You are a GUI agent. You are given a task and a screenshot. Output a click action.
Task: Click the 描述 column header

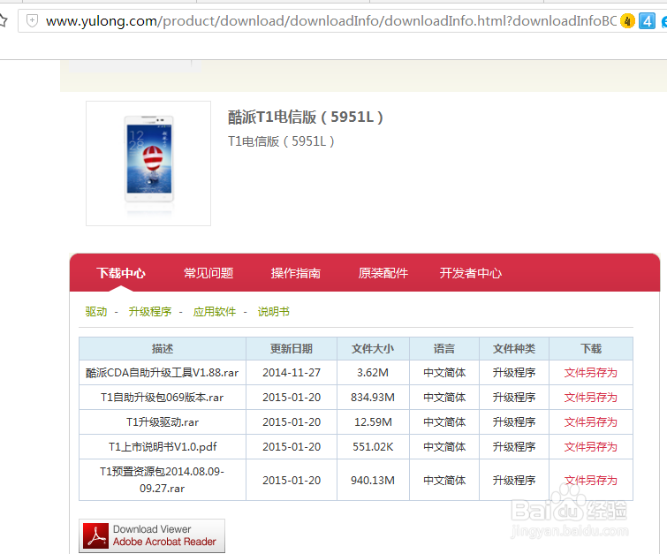point(163,349)
